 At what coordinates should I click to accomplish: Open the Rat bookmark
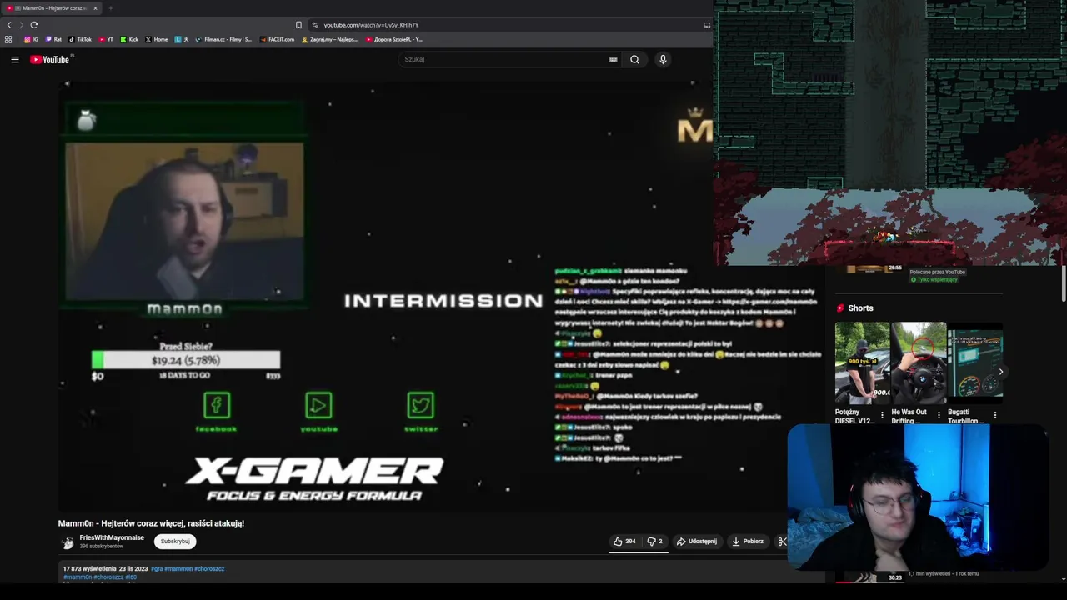point(53,39)
